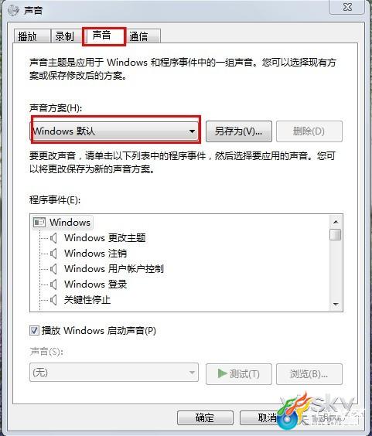The height and width of the screenshot is (436, 372).
Task: Click the events list scrollbar thumb
Action: point(336,234)
